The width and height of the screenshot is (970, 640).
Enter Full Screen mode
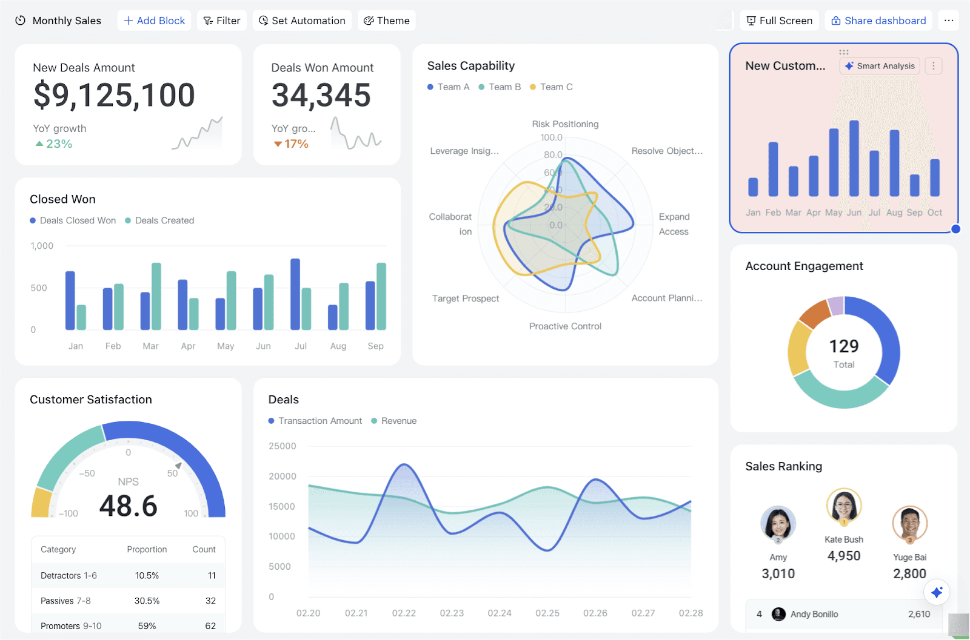pyautogui.click(x=780, y=21)
